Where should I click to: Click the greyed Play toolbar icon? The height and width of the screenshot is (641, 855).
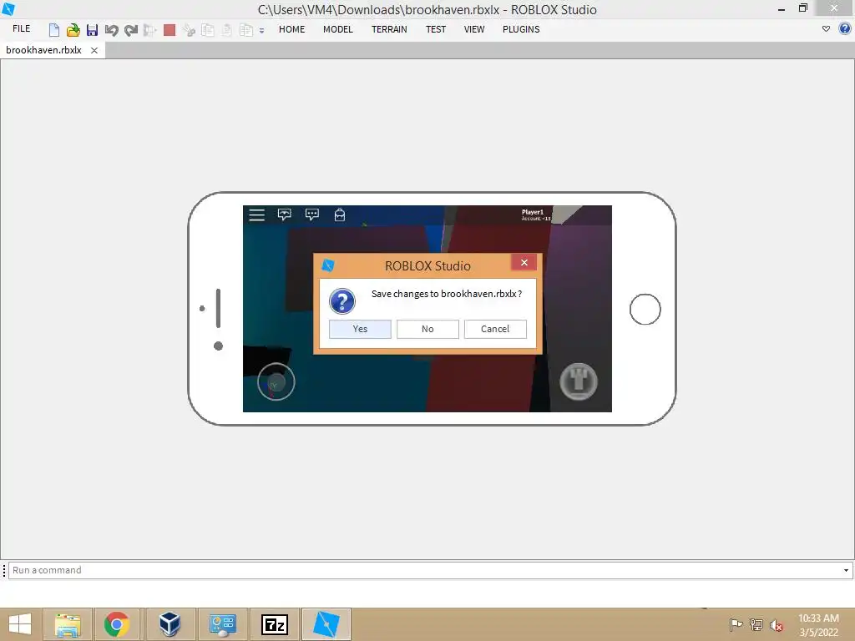pos(149,30)
